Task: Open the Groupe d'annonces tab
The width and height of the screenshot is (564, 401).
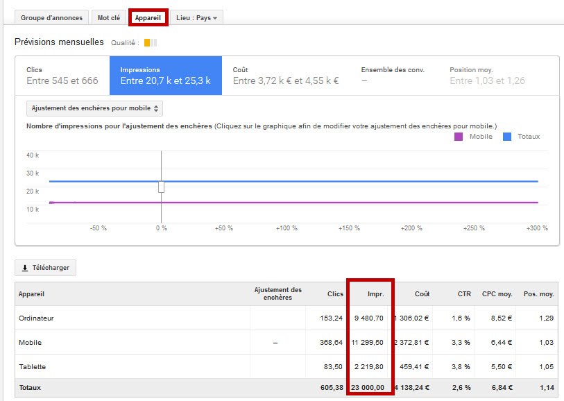Action: (51, 17)
